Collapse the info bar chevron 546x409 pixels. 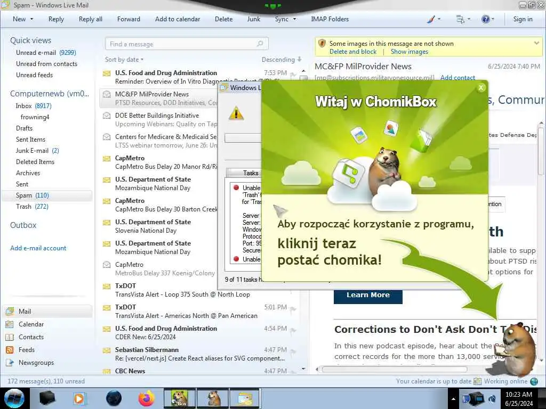536,43
